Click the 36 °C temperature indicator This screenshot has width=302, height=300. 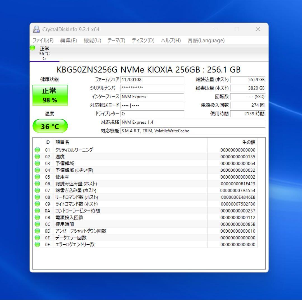pos(50,126)
